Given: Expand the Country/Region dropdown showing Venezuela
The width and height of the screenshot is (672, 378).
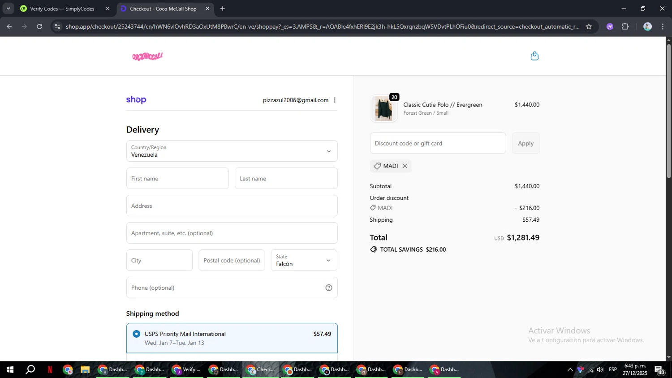Looking at the screenshot, I should click(x=232, y=151).
